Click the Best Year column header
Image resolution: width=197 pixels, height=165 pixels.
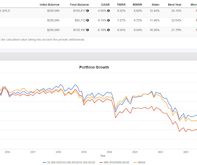[x=175, y=5]
